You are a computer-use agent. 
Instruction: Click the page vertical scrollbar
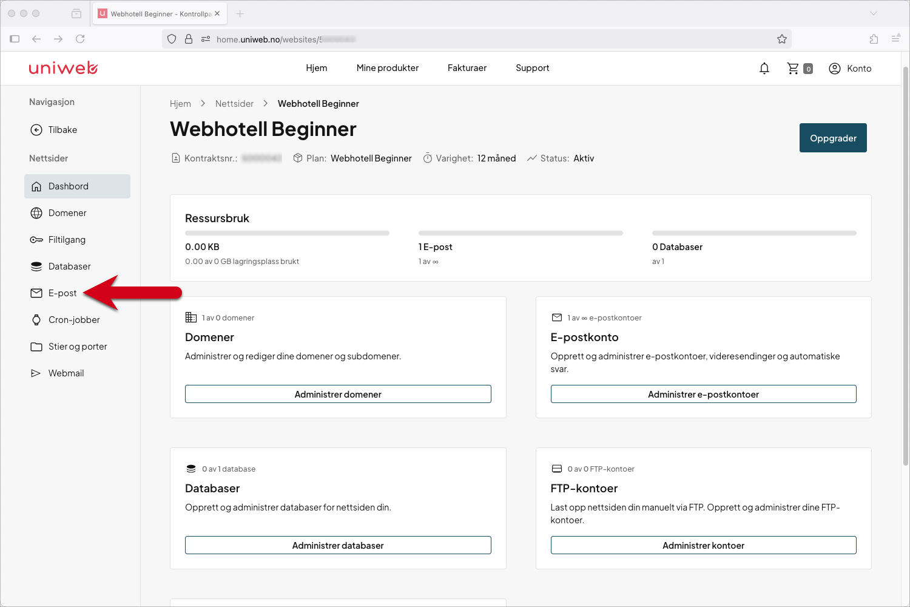[906, 265]
